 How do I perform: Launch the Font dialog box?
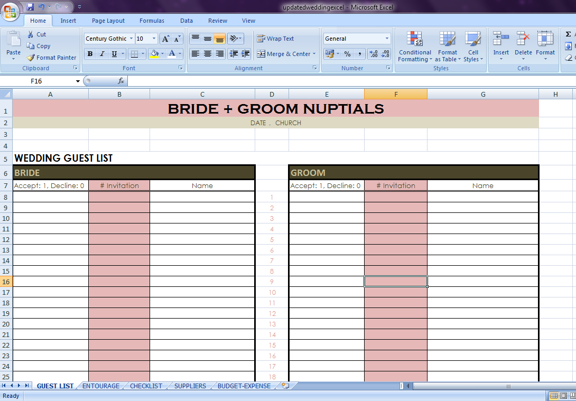coord(181,68)
